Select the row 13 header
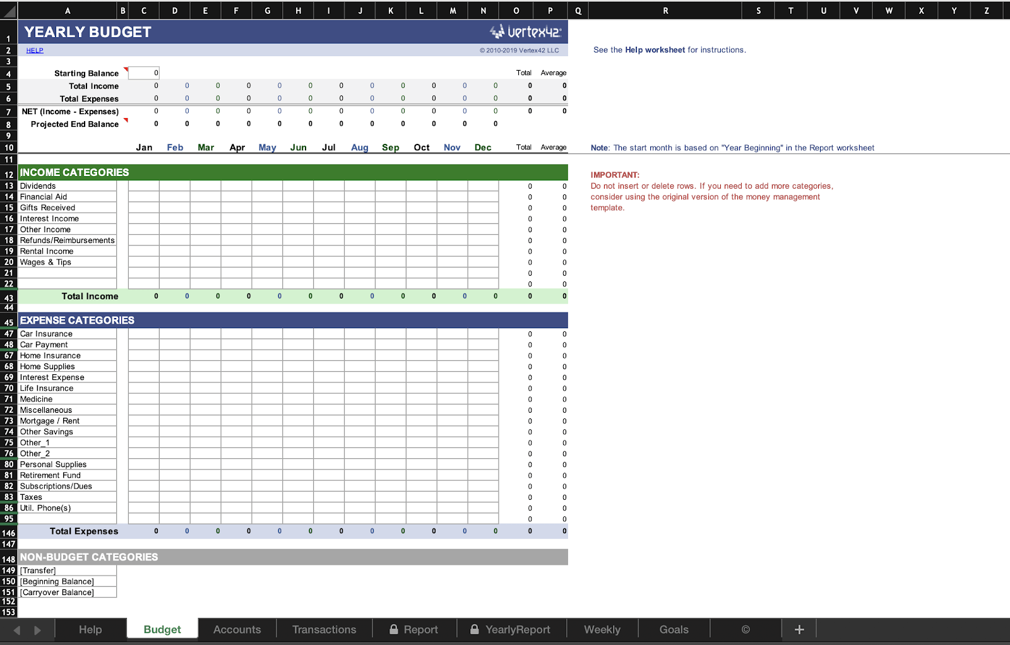 (8, 186)
